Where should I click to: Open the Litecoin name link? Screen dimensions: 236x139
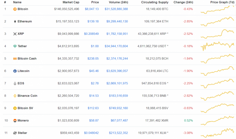tap(23, 71)
